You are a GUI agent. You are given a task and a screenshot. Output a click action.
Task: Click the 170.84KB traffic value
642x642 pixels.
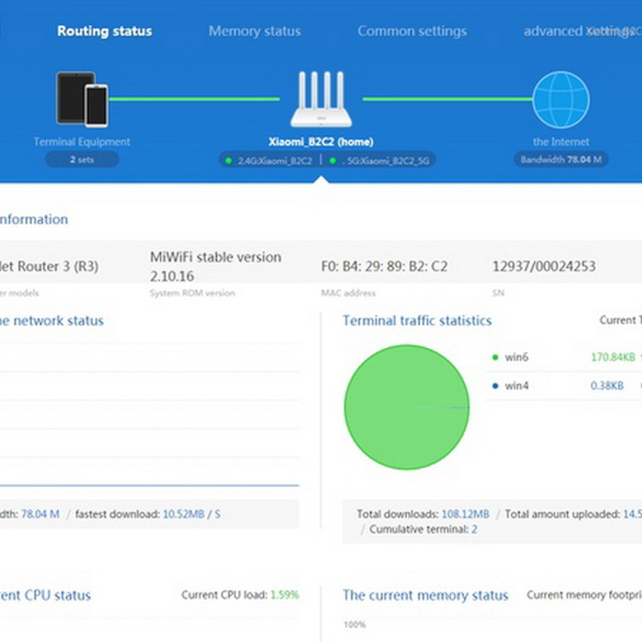(x=613, y=357)
